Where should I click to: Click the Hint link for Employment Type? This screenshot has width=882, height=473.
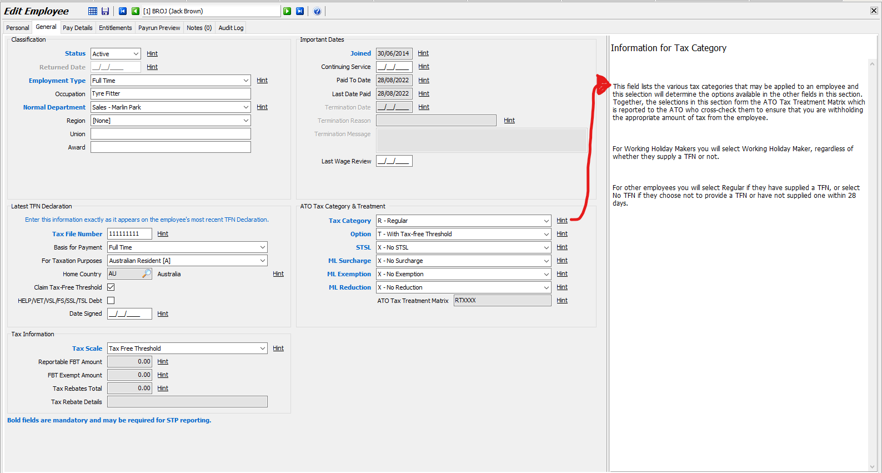(x=262, y=81)
